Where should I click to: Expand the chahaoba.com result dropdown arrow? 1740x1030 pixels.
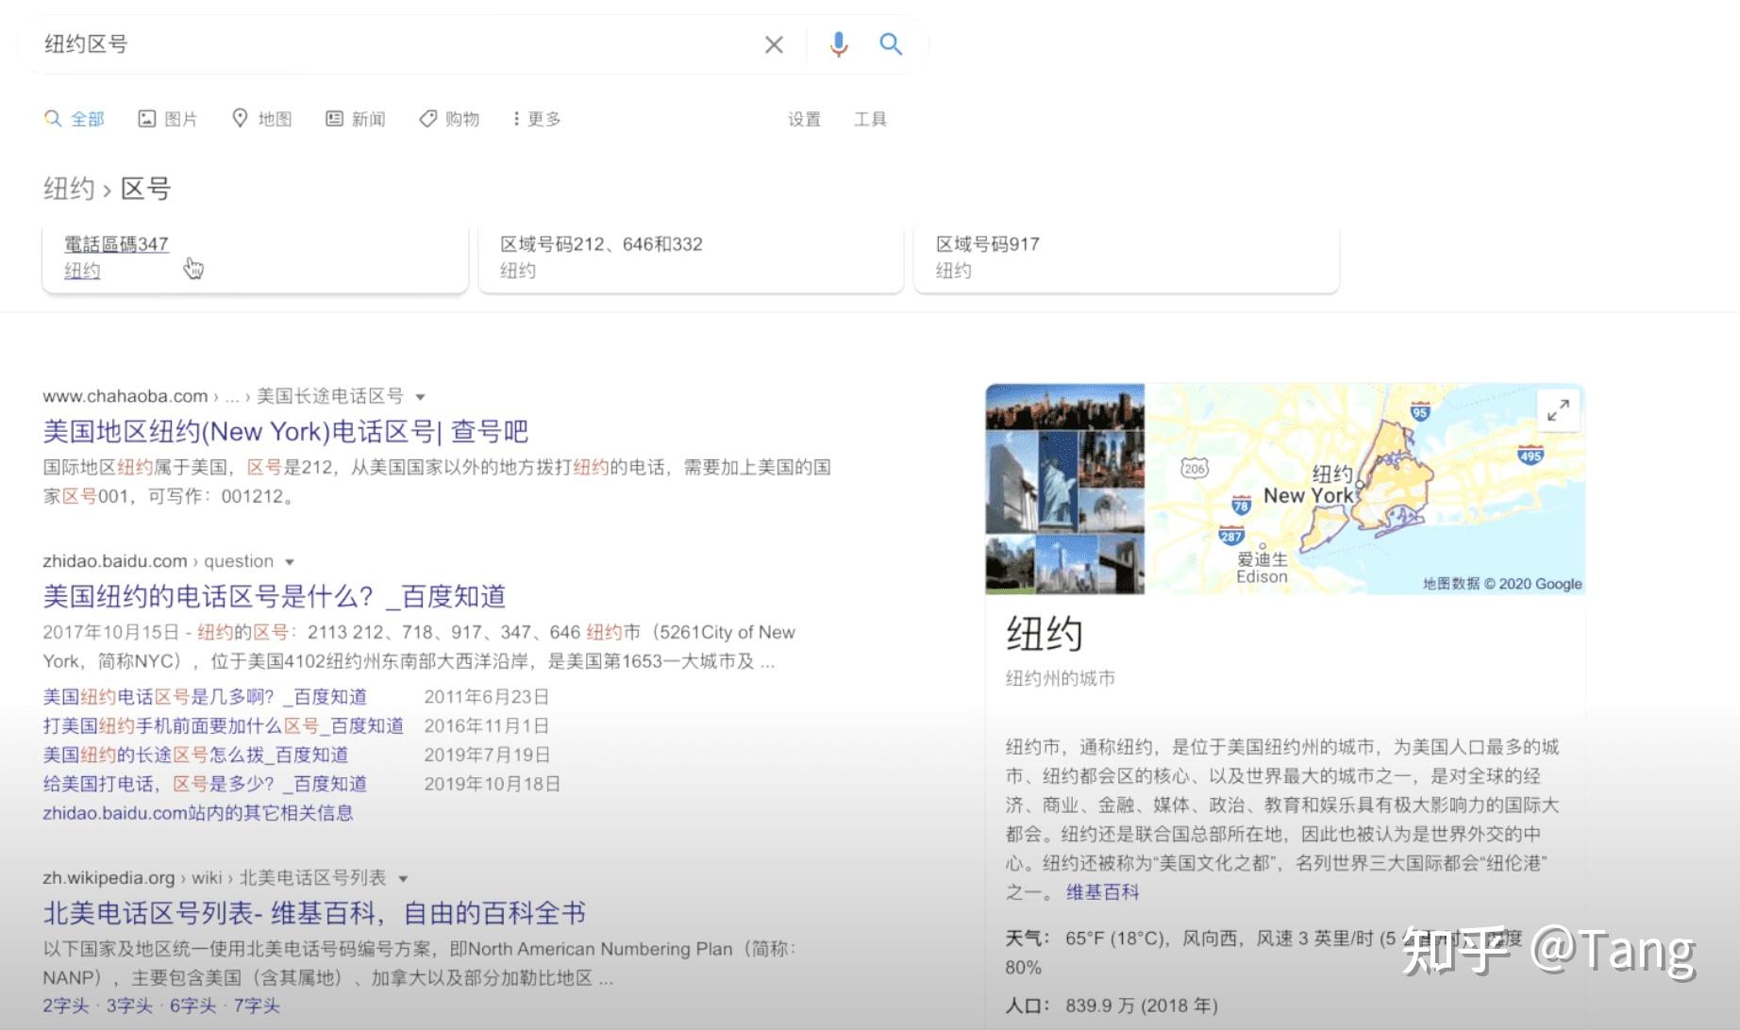pos(420,397)
